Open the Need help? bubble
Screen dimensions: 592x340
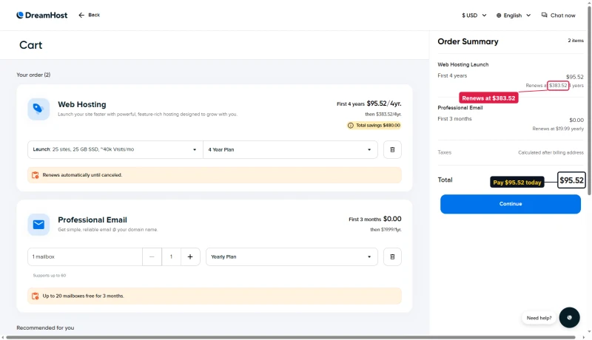pos(539,318)
